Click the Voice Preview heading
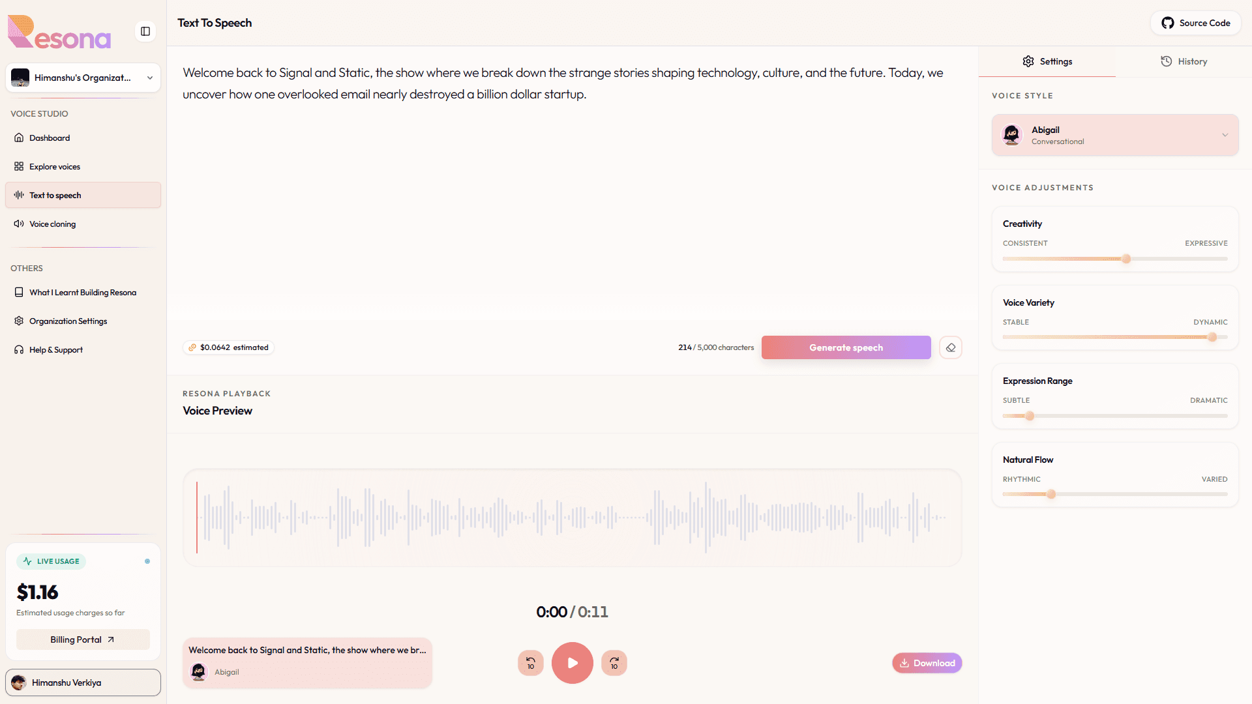1252x704 pixels. pyautogui.click(x=217, y=411)
